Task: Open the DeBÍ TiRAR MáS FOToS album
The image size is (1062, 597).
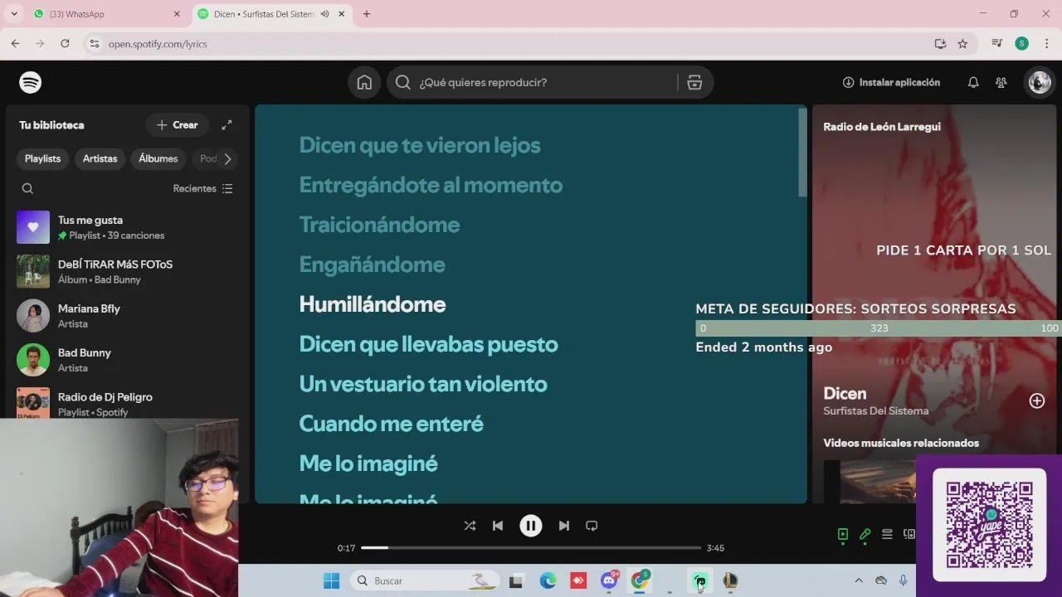Action: 126,271
